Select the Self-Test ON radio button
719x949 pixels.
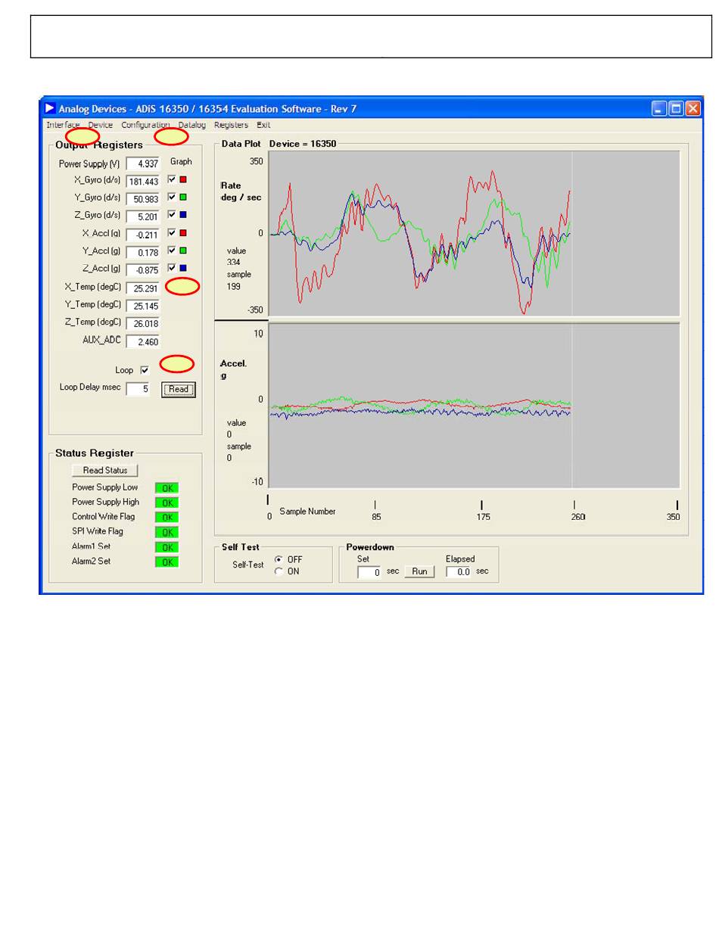pyautogui.click(x=279, y=571)
